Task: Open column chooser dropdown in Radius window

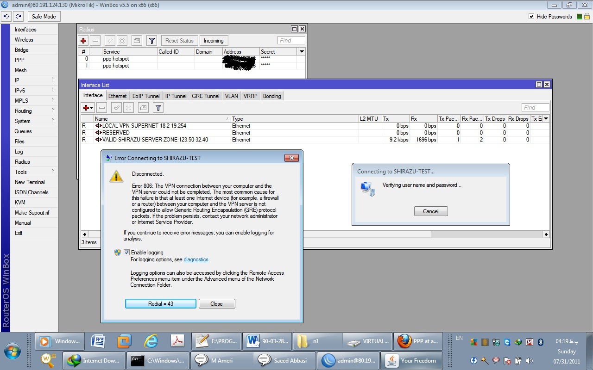Action: click(x=302, y=52)
